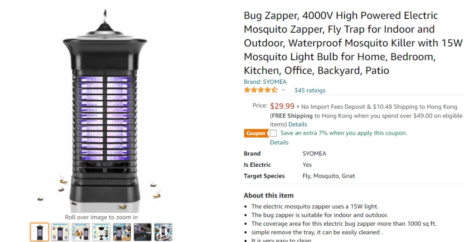
Task: Select the second product thumbnail with feature icons
Action: pos(60,232)
